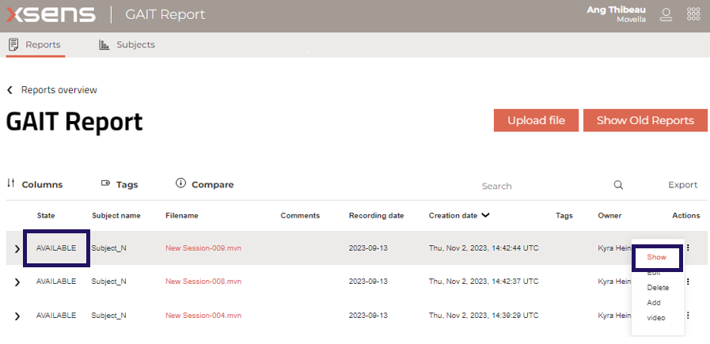The height and width of the screenshot is (344, 710).
Task: Click creation date 14:42:37 UTC cell
Action: click(484, 282)
